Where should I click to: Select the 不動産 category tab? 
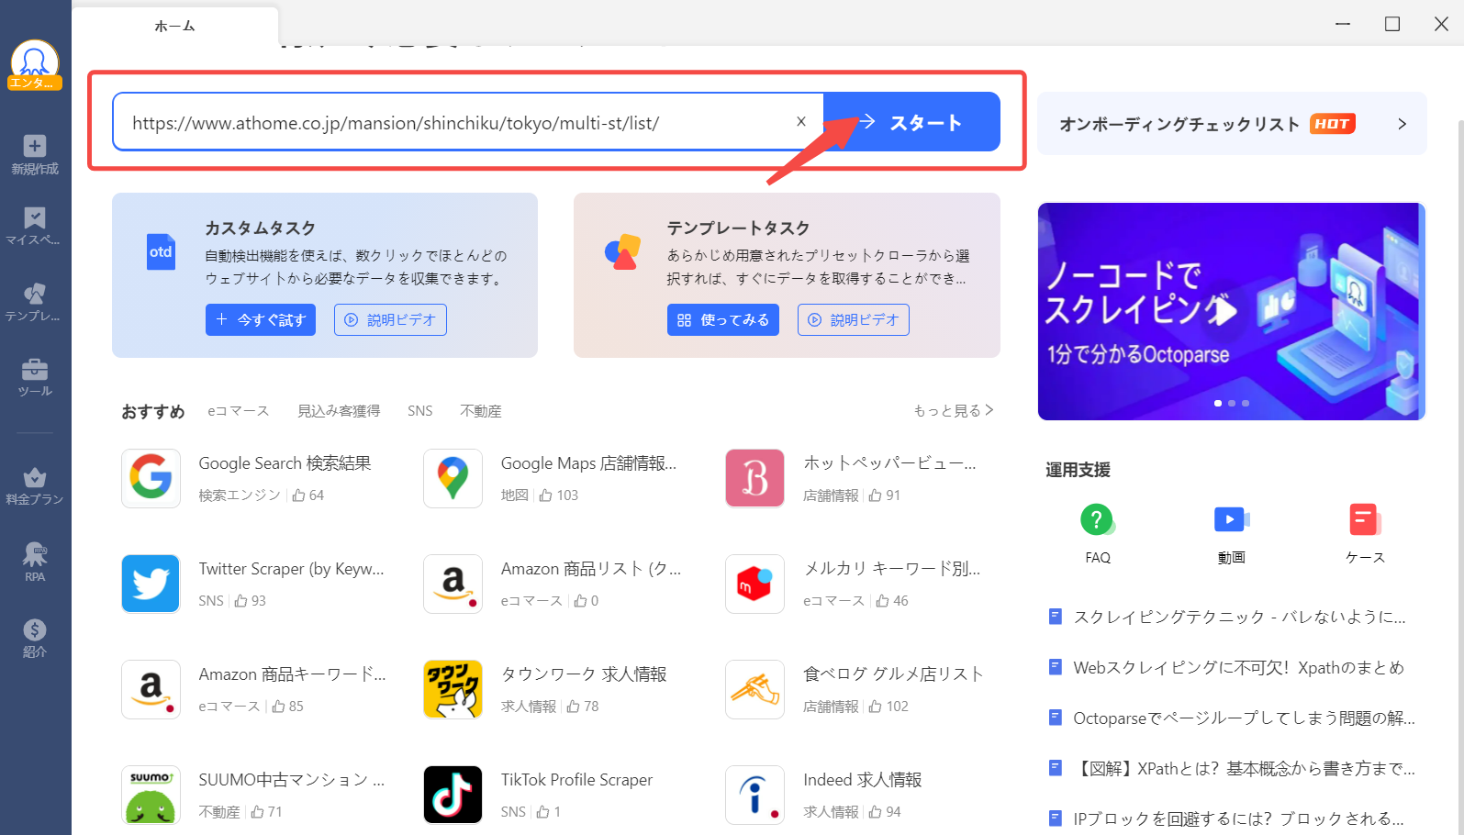coord(481,411)
